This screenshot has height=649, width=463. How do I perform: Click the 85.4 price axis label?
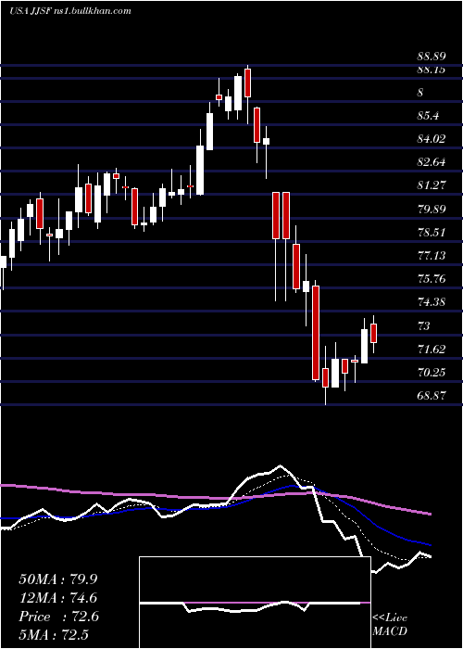click(x=428, y=116)
